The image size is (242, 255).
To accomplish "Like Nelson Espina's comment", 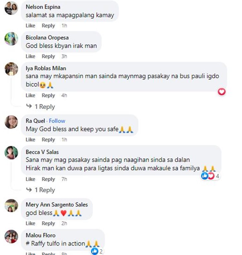I will (x=30, y=26).
